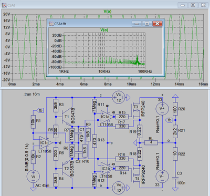Click the SINE(0 0.9 1k) source parameter text

[x=27, y=158]
